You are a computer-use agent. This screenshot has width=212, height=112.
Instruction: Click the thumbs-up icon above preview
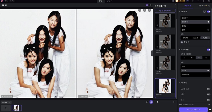coord(140,10)
